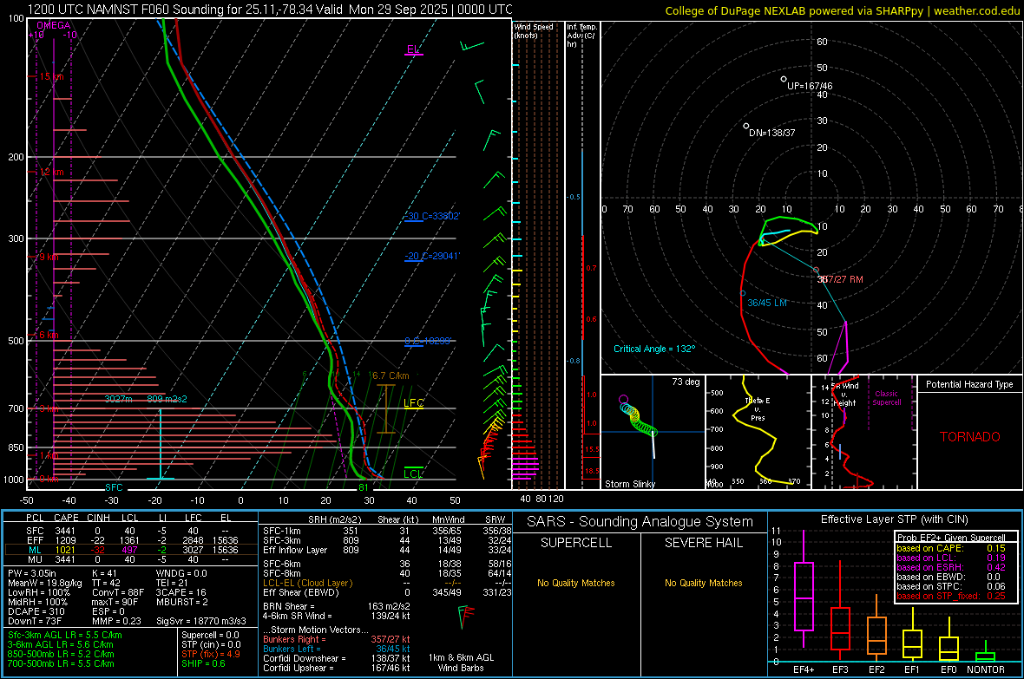Click the -20 C=29041' height label
The width and height of the screenshot is (1024, 679).
pyautogui.click(x=431, y=256)
